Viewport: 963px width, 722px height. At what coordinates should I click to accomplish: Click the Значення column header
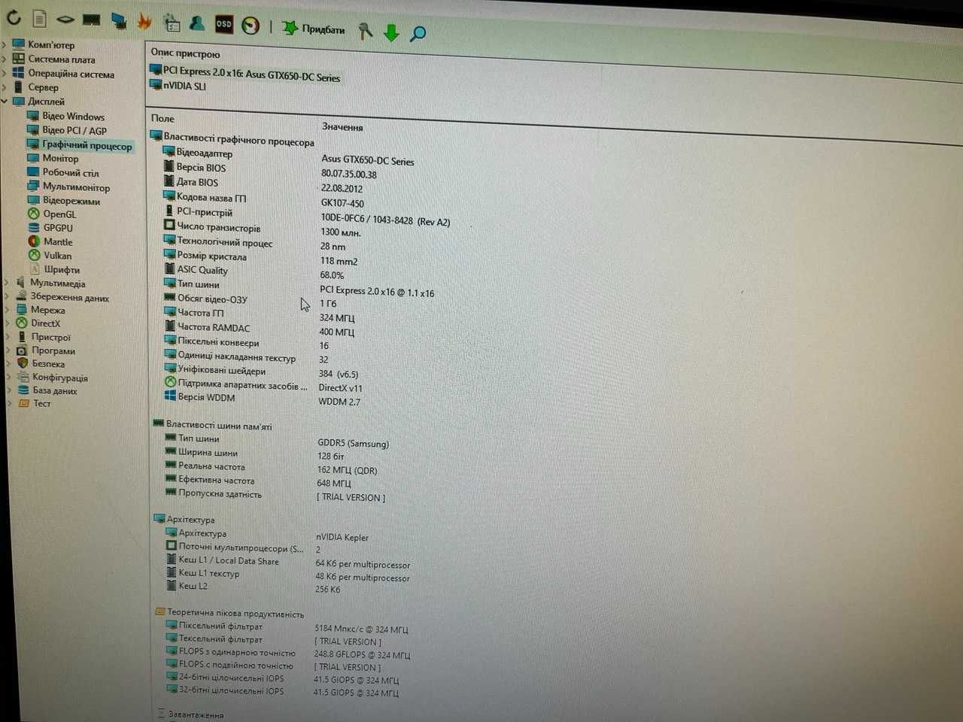tap(342, 126)
